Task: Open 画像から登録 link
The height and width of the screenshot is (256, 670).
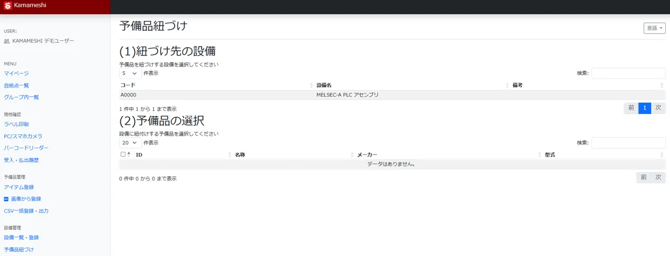Action: [x=26, y=199]
